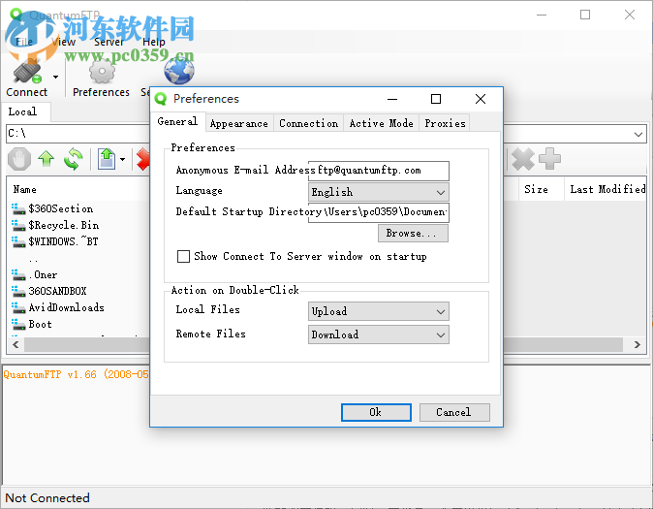This screenshot has height=509, width=653.
Task: Select the .Oner folder
Action: 43,275
